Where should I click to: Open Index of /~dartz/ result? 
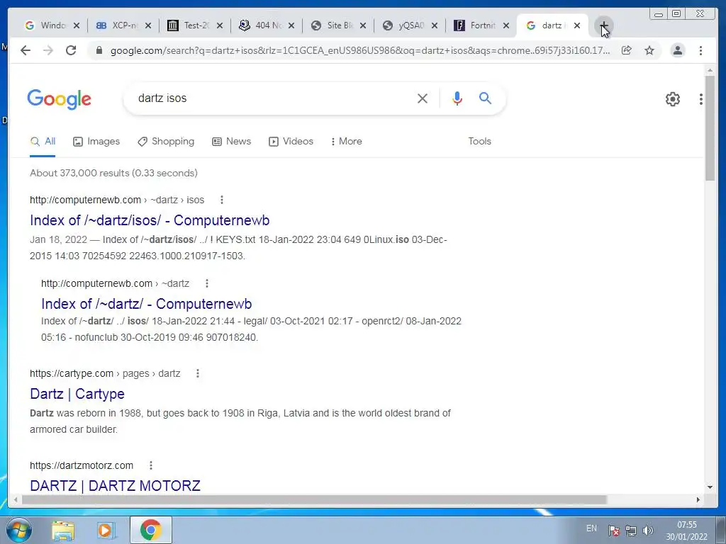tap(146, 304)
